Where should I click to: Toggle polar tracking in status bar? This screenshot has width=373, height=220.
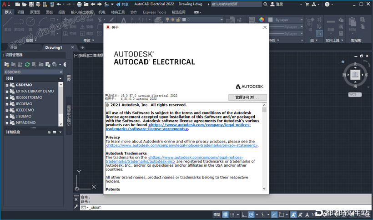252,215
